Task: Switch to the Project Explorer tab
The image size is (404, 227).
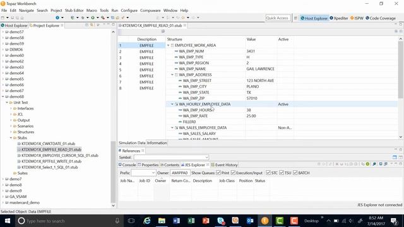Action: click(46, 25)
